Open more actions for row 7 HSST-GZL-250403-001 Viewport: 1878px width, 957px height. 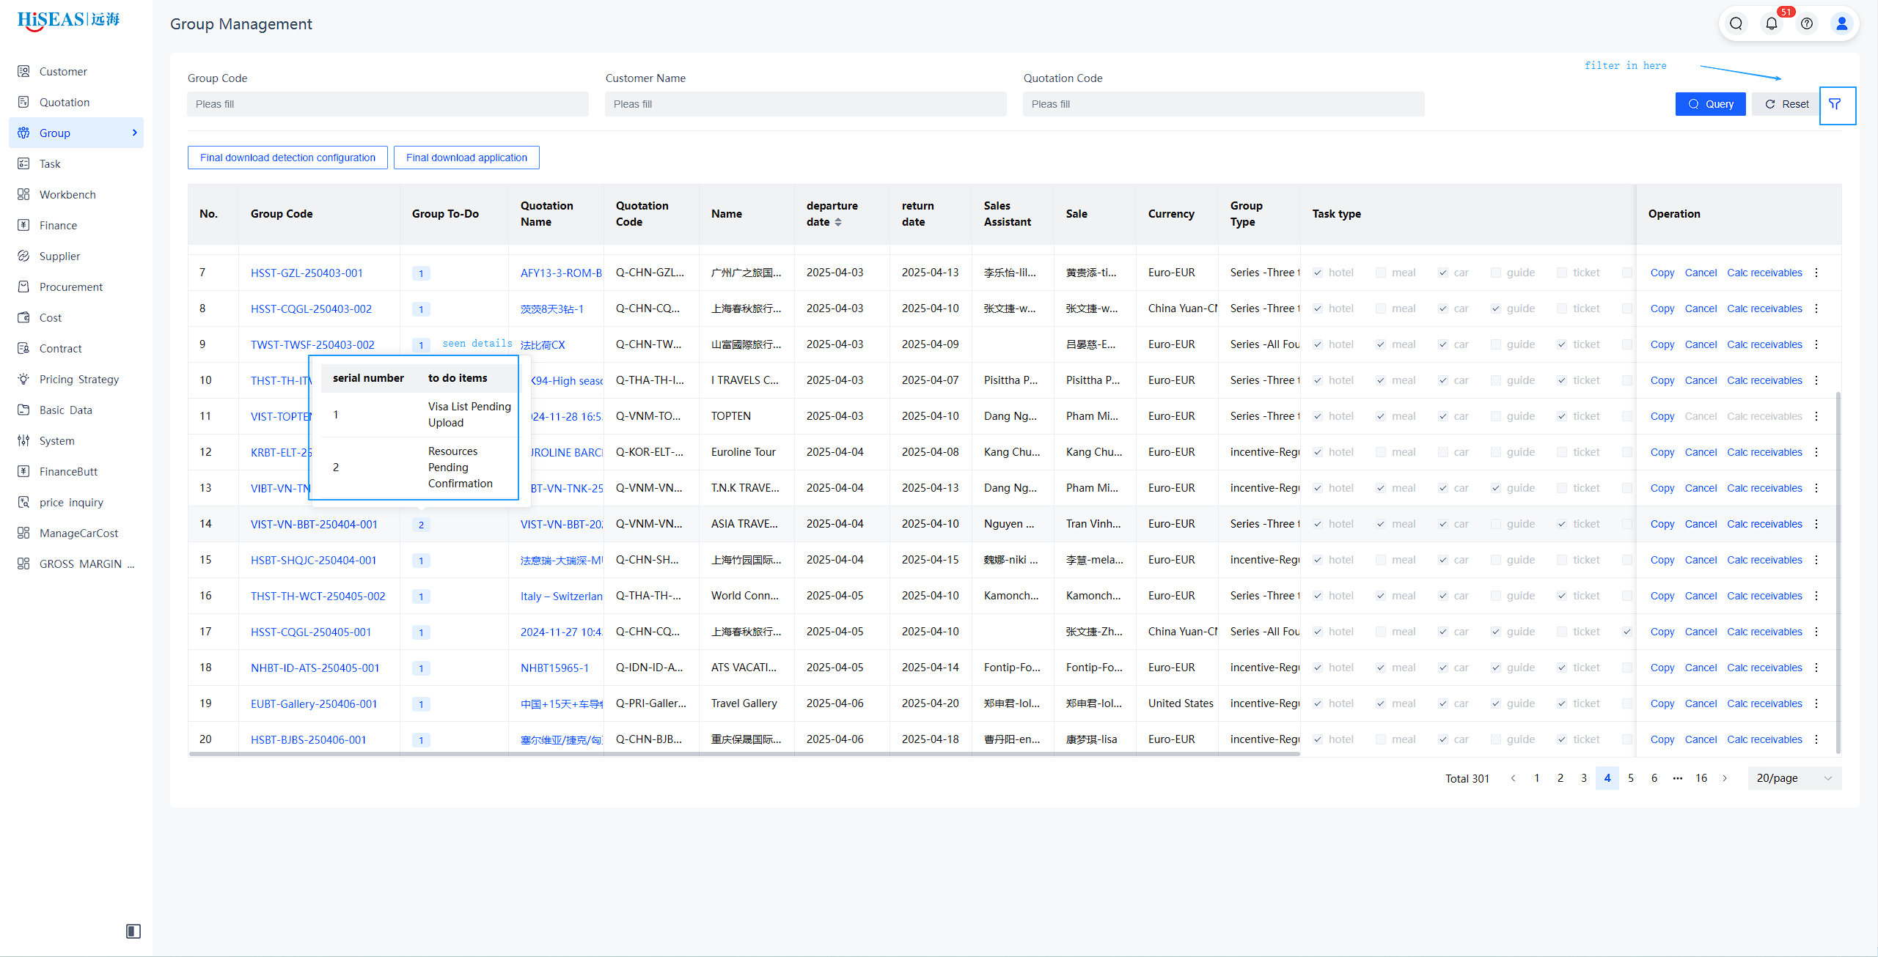click(x=1816, y=273)
